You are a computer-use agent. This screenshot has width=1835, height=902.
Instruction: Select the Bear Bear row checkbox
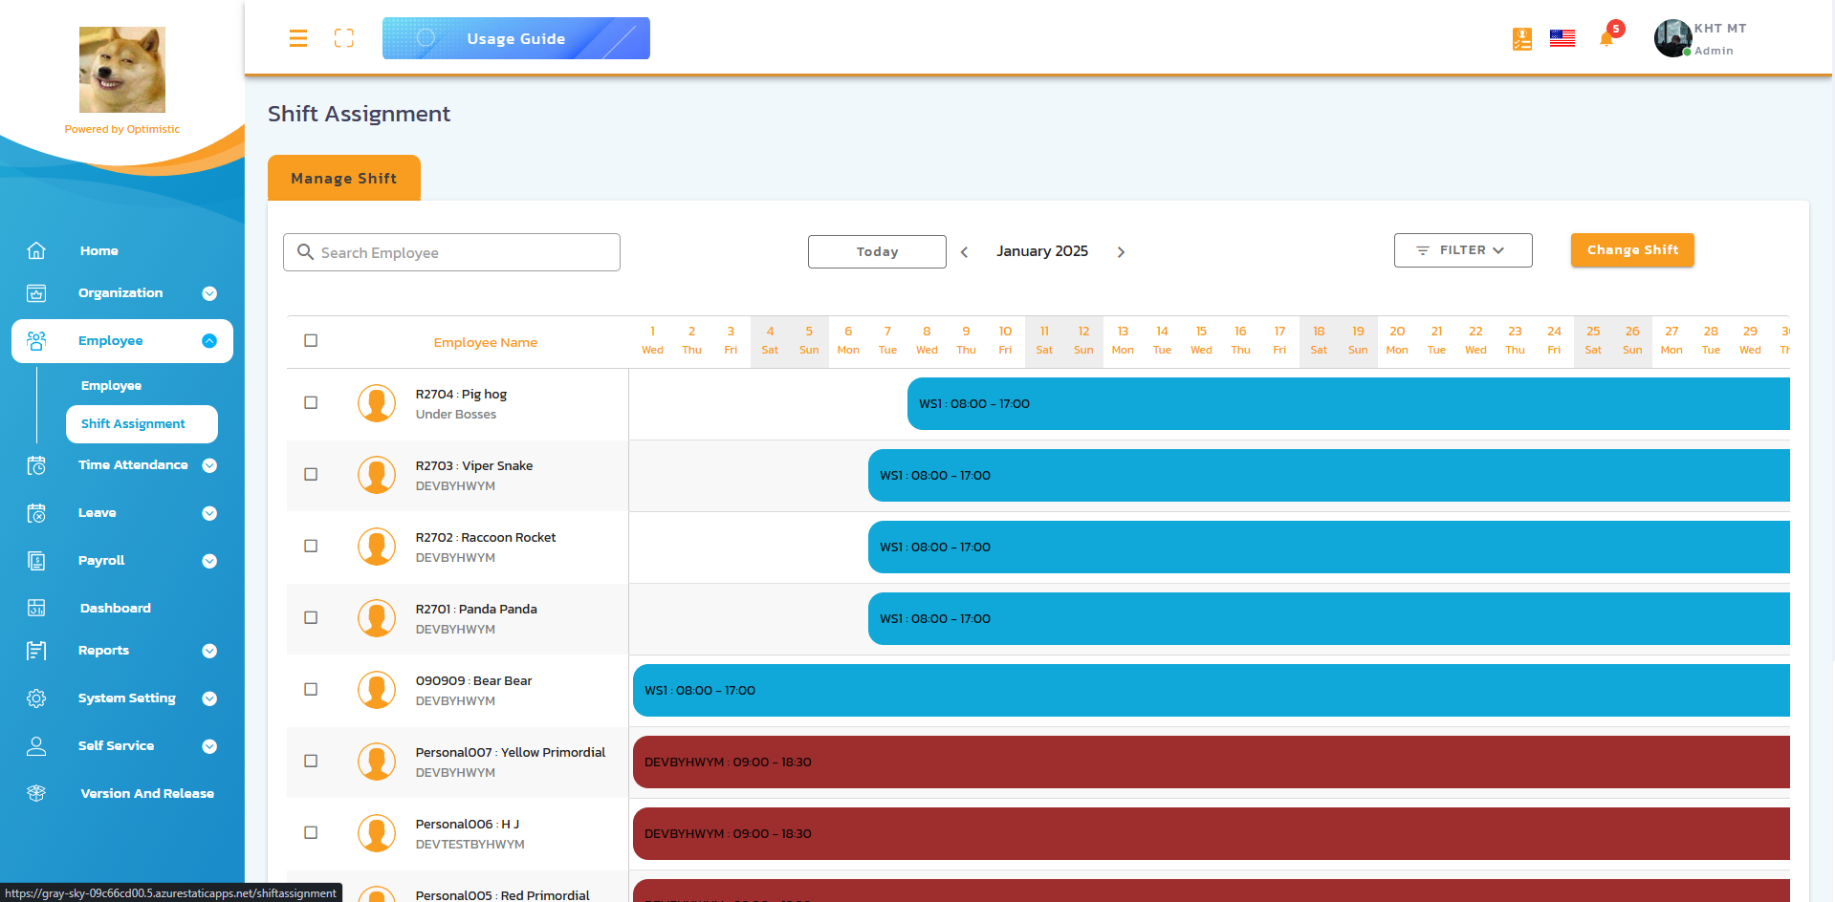pos(311,690)
